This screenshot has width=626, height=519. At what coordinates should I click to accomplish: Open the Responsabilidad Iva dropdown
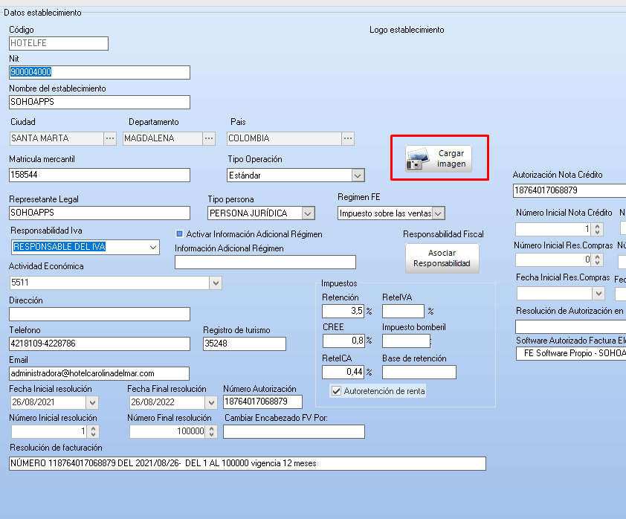[153, 247]
